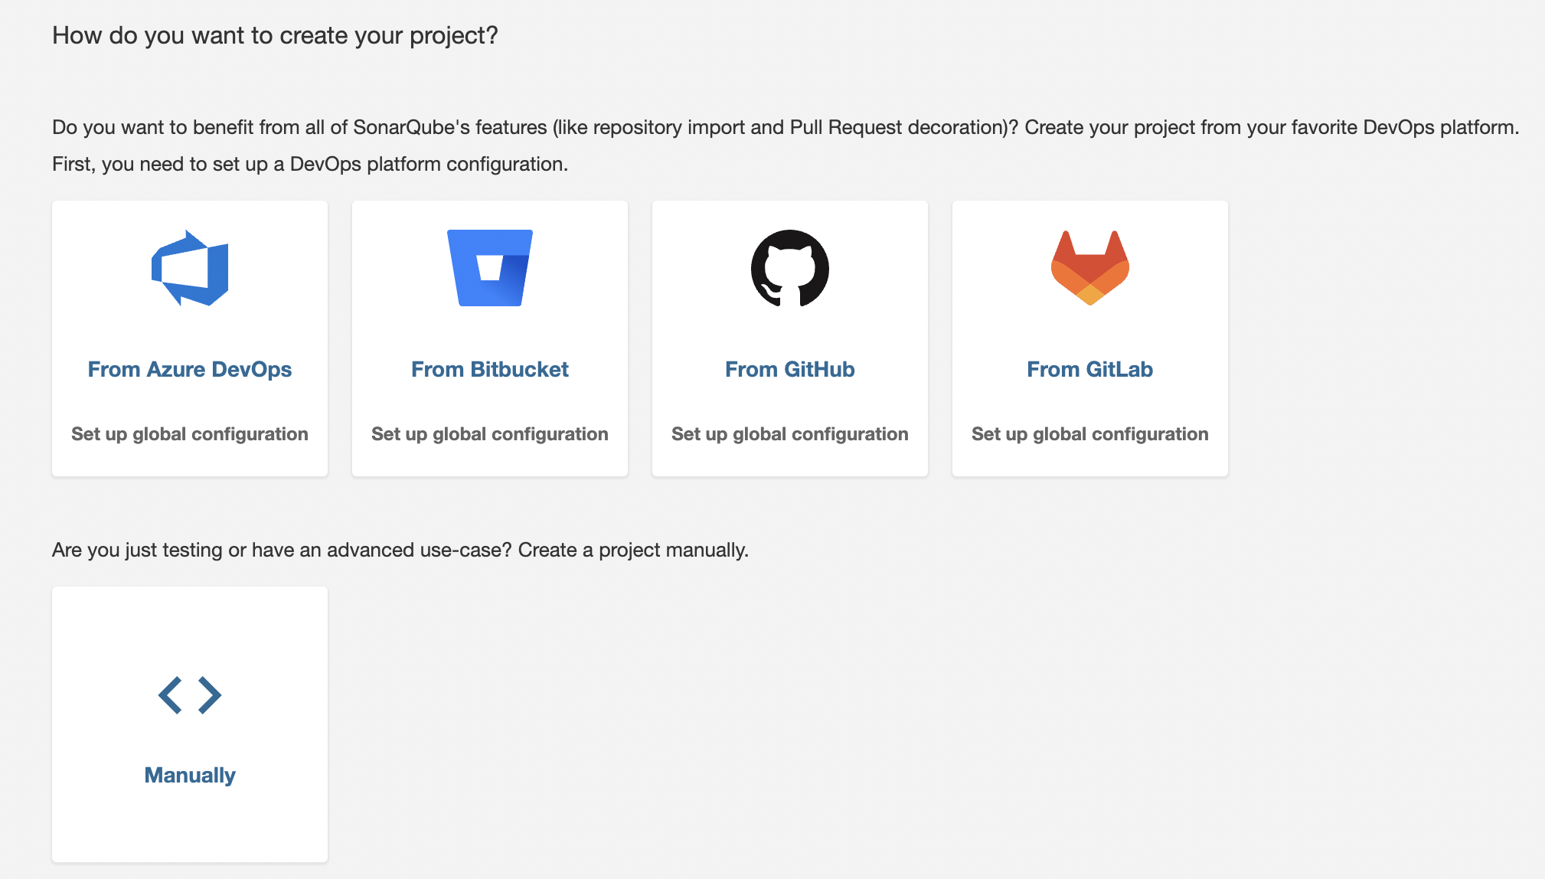
Task: Click the Azure DevOps logo icon
Action: [190, 268]
